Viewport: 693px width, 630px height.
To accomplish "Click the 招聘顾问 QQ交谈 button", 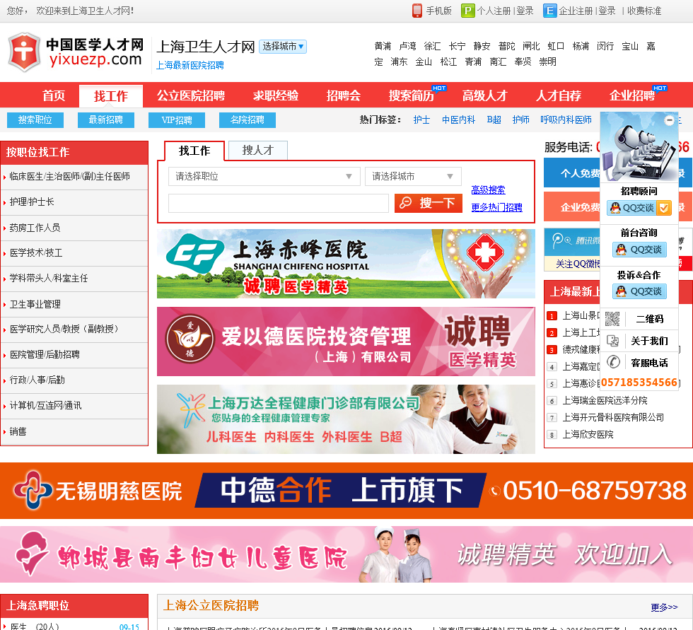I will click(639, 208).
